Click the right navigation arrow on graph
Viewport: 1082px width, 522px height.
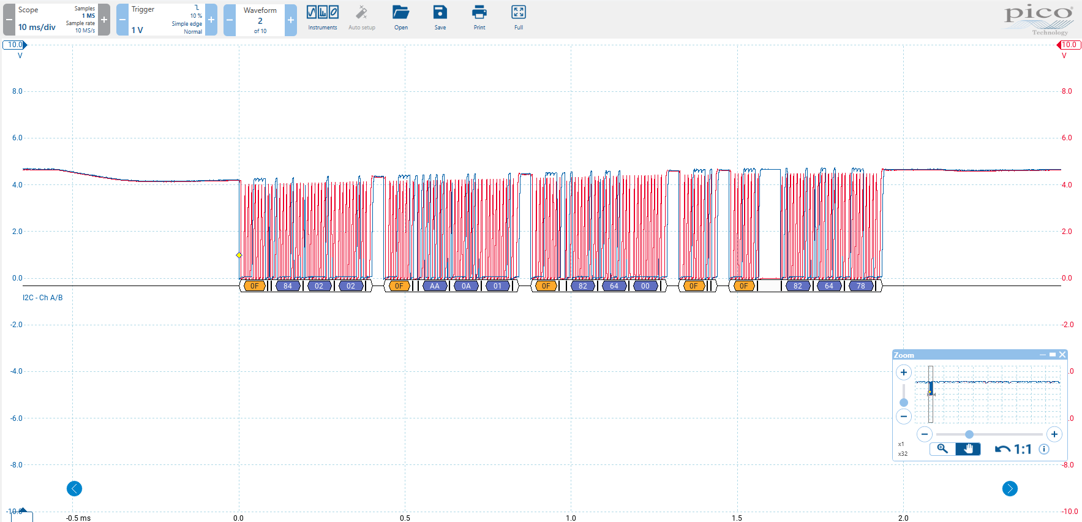point(1010,488)
